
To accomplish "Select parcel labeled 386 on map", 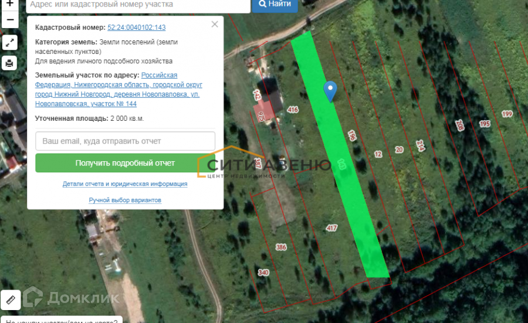I will tap(281, 247).
